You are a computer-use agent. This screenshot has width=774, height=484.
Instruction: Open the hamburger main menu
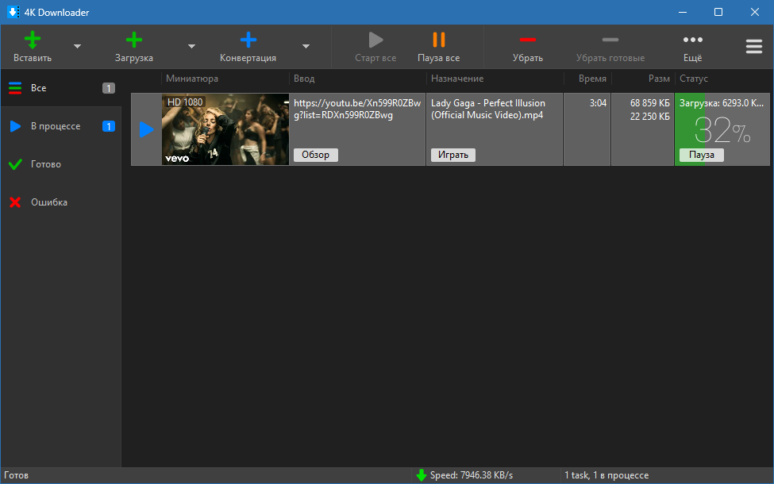click(754, 46)
